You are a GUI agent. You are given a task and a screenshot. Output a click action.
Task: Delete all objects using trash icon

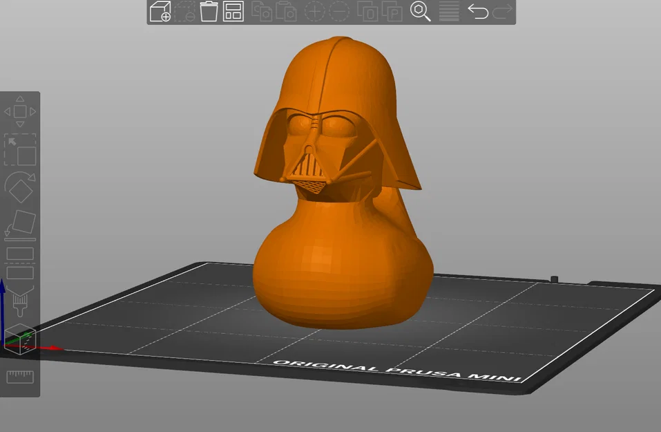tap(208, 12)
